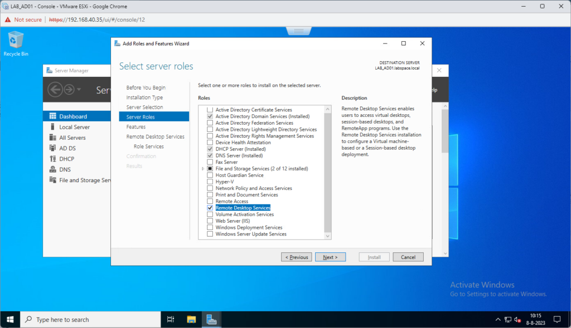Show hidden system tray icons
The height and width of the screenshot is (328, 571).
point(498,319)
